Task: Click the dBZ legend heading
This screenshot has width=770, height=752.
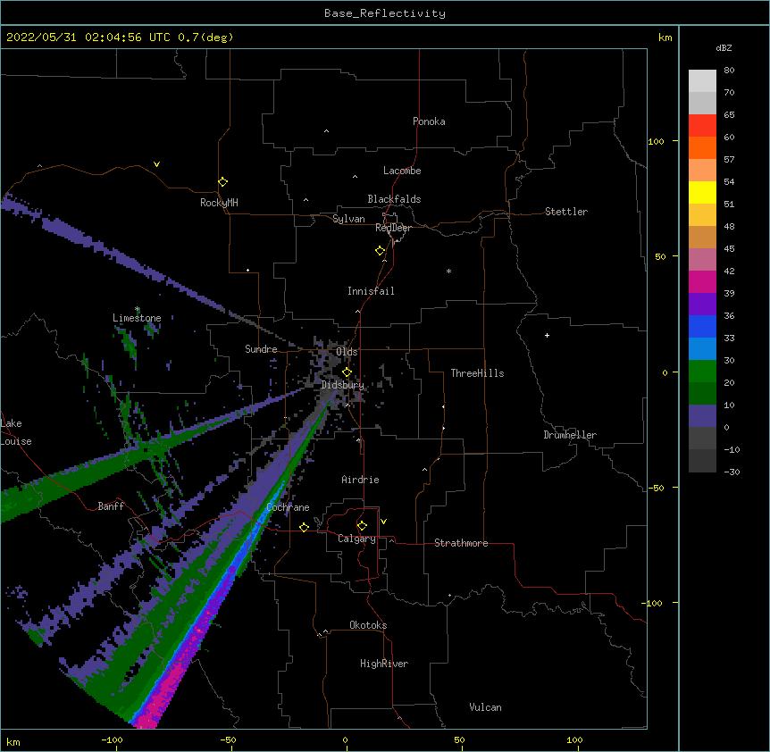Action: (x=724, y=47)
